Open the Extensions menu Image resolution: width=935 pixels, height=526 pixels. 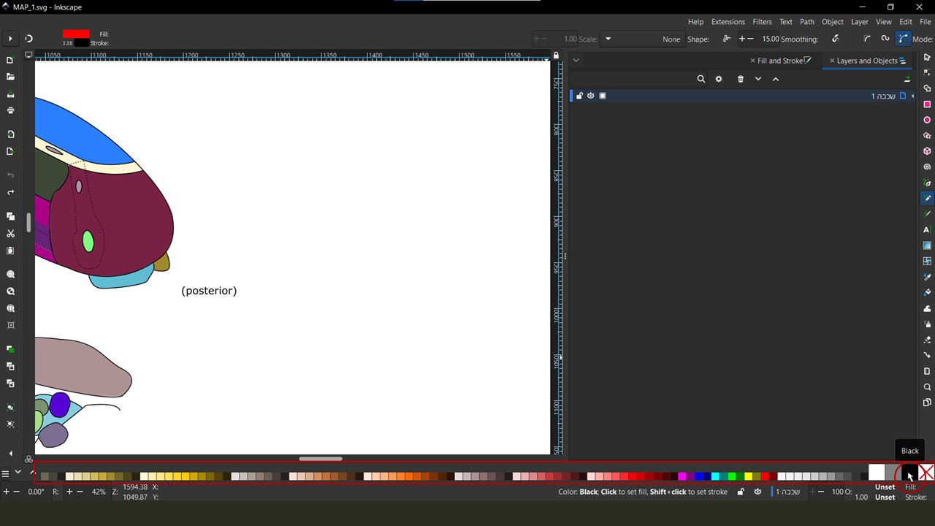728,22
